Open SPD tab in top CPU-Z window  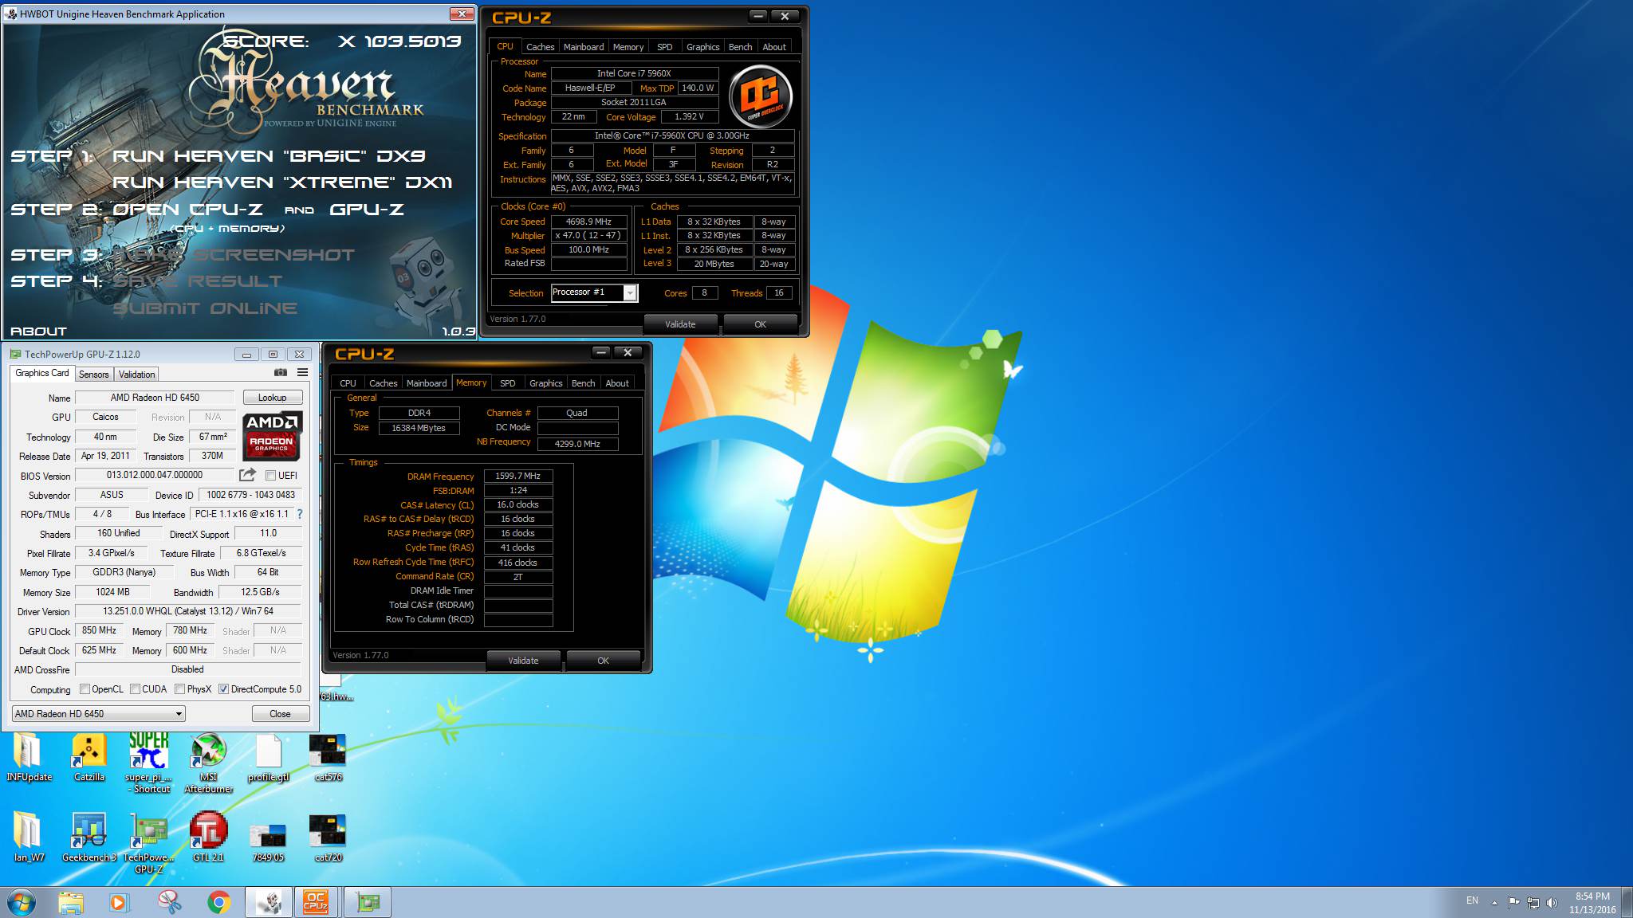664,47
